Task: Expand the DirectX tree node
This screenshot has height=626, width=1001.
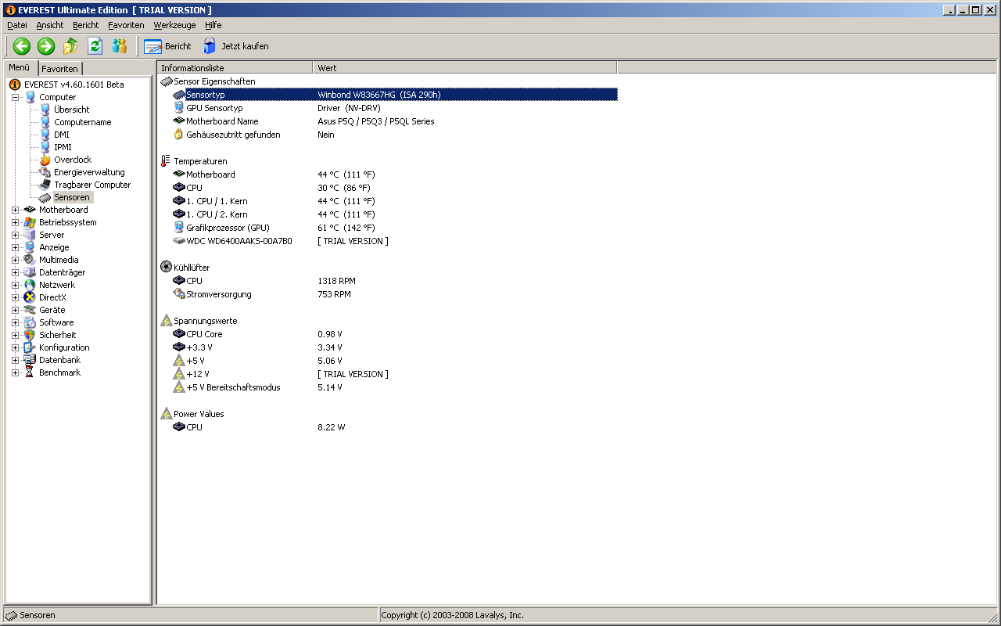Action: [x=15, y=297]
